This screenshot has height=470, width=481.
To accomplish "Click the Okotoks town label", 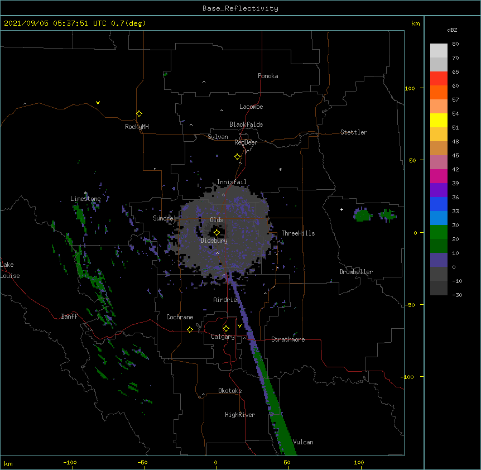I will [230, 391].
